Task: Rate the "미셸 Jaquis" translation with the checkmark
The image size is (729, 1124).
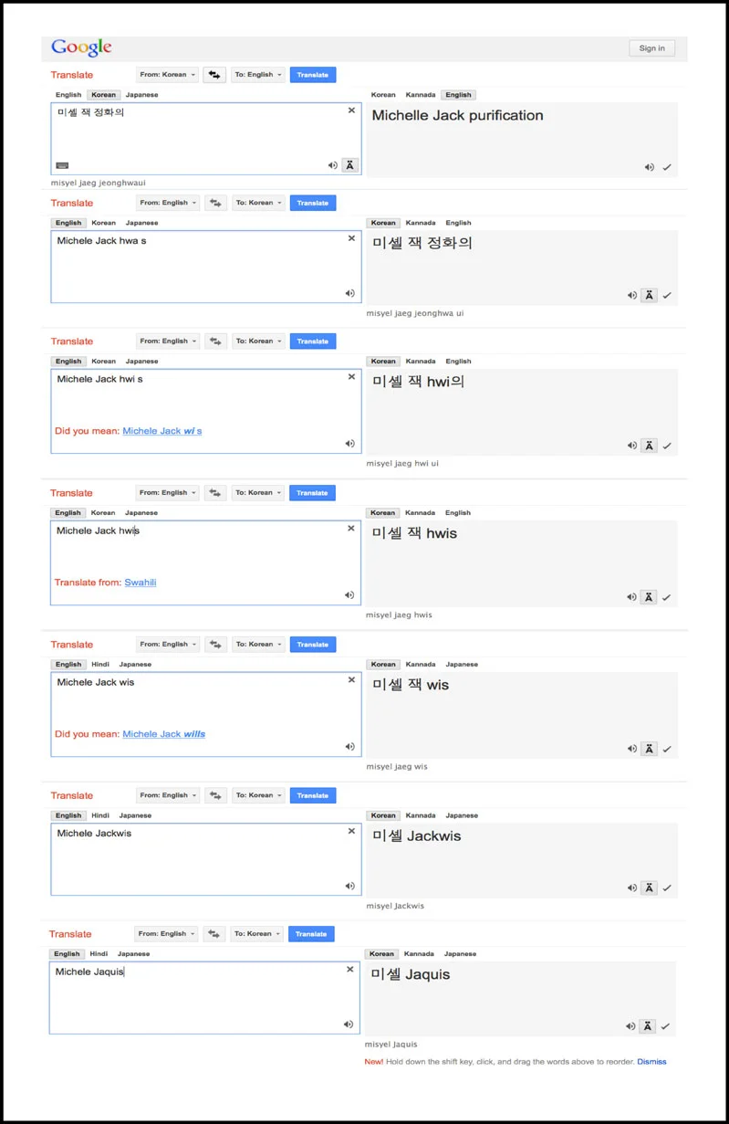Action: point(666,1026)
